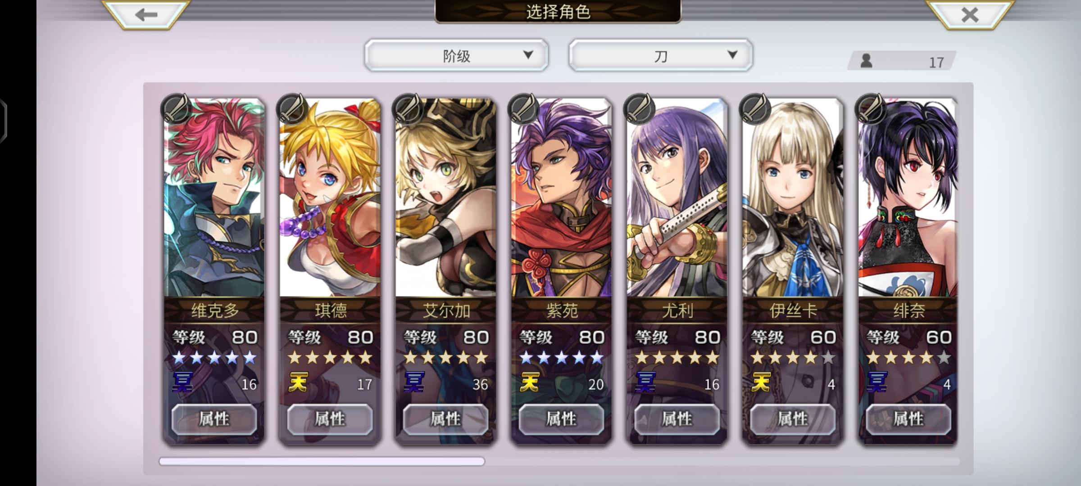Click the 冥 element icon on 艾尔加's card
This screenshot has width=1081, height=486.
point(414,382)
